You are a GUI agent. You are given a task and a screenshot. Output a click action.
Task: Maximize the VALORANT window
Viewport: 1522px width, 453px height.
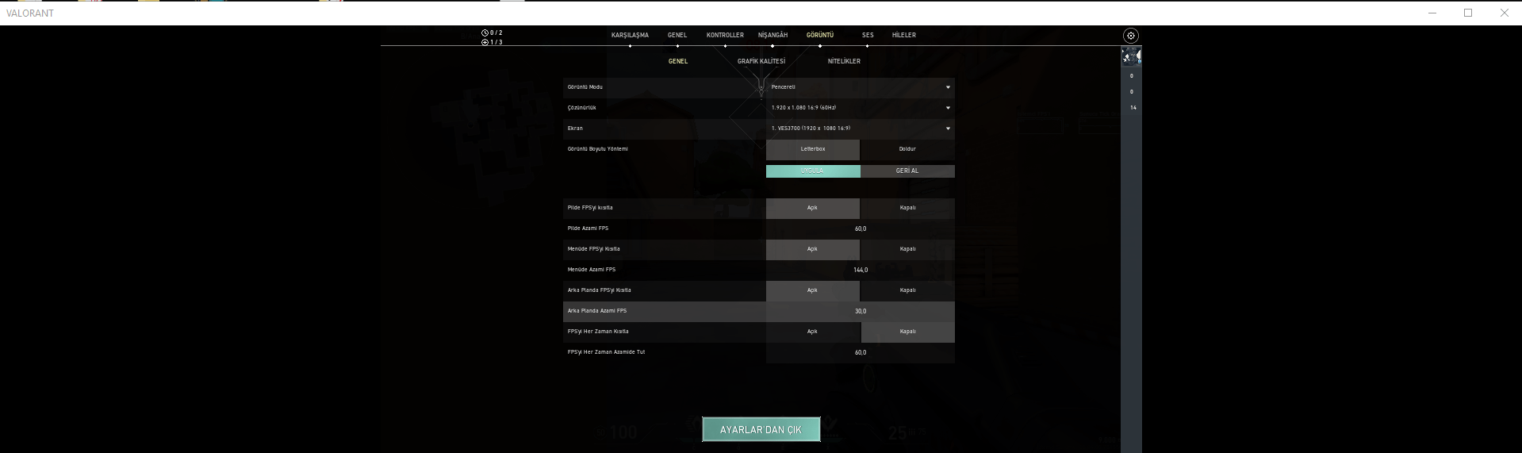point(1468,13)
